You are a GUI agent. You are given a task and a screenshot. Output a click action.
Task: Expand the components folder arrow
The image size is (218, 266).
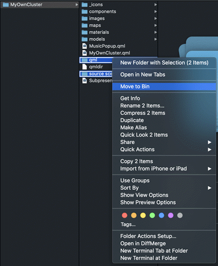[x=155, y=11]
